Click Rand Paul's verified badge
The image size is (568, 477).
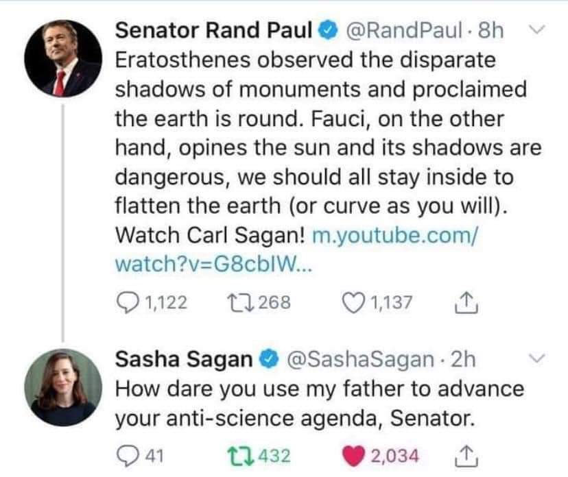pyautogui.click(x=328, y=30)
